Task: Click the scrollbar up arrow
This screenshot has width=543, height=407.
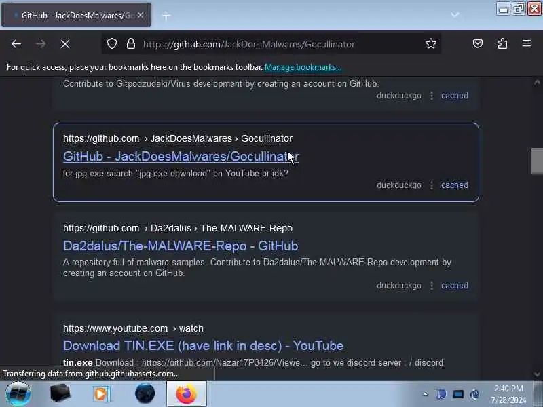Action: (x=537, y=82)
